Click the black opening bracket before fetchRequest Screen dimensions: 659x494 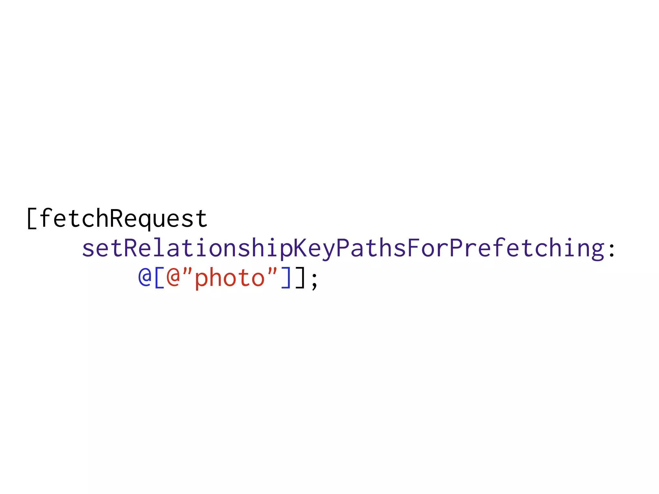click(x=32, y=218)
